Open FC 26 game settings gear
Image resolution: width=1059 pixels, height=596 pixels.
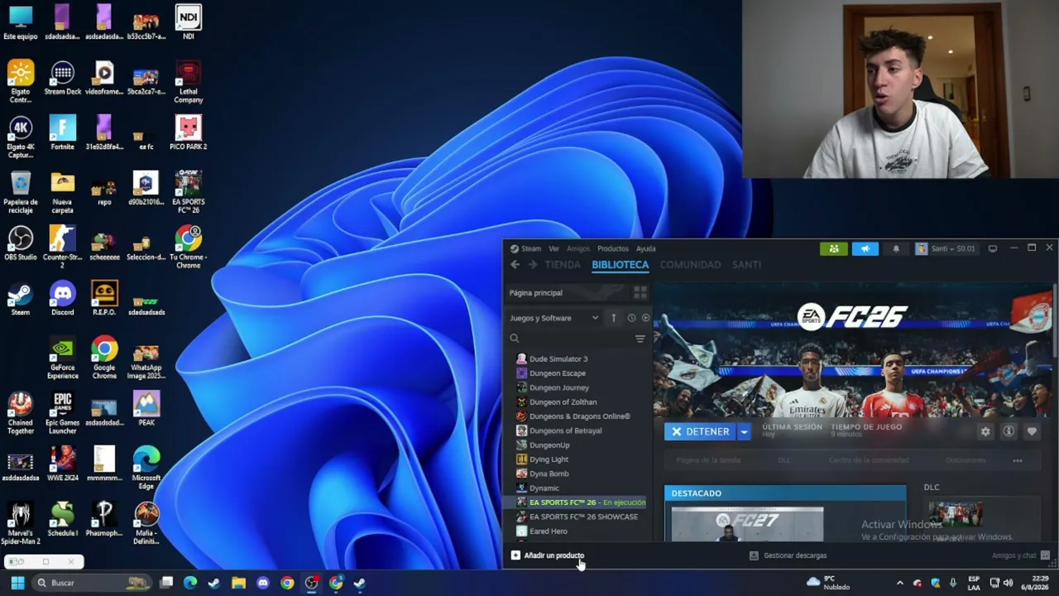pyautogui.click(x=985, y=431)
